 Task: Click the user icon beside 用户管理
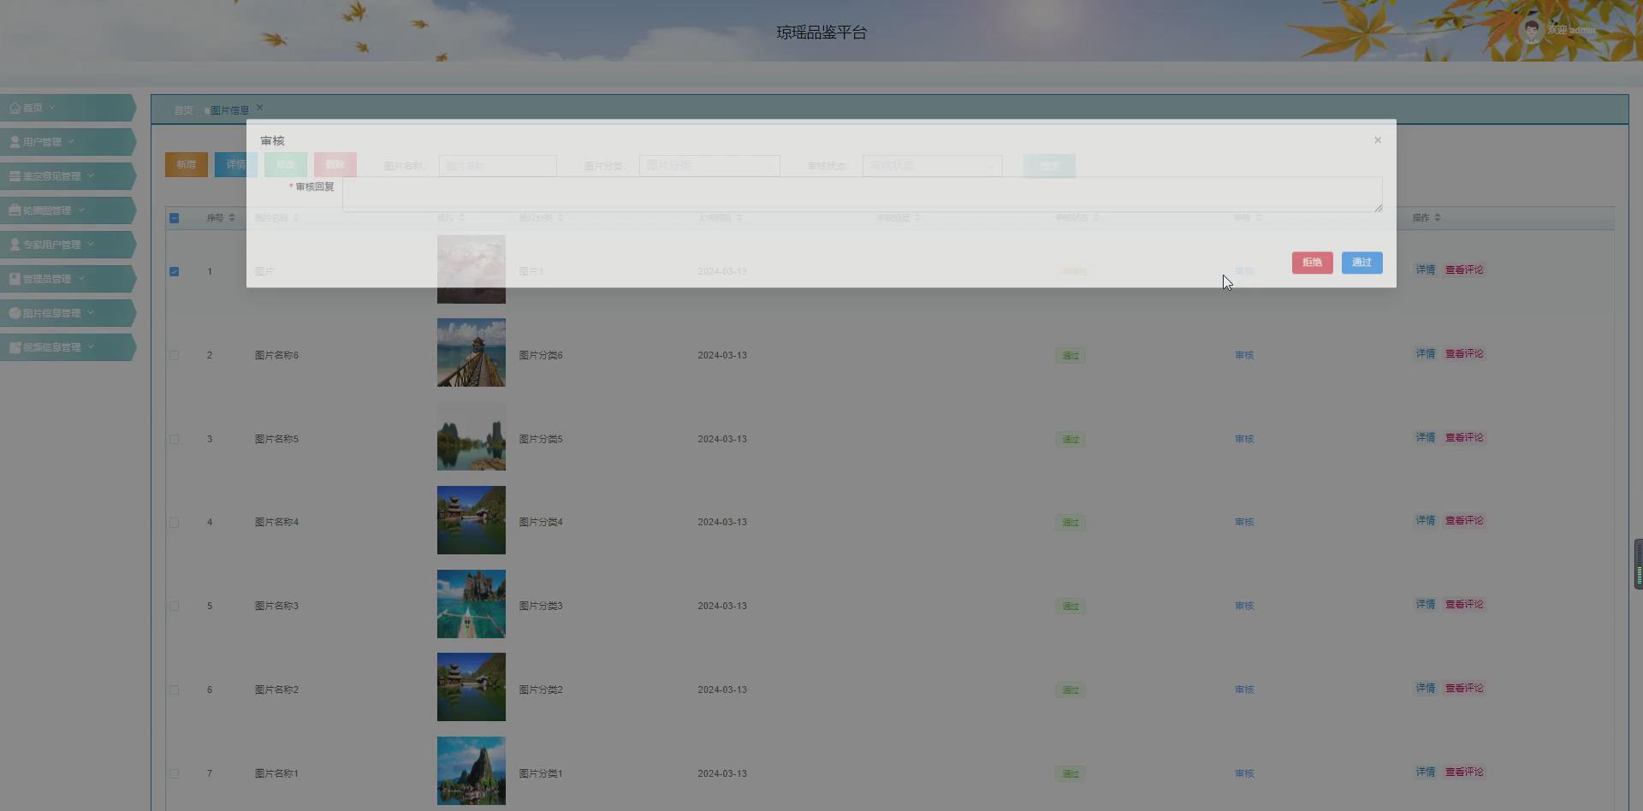[x=15, y=142]
